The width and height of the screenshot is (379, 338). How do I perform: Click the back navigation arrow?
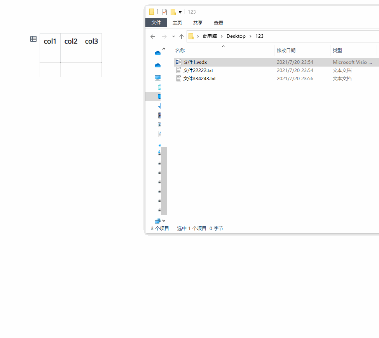pyautogui.click(x=153, y=36)
